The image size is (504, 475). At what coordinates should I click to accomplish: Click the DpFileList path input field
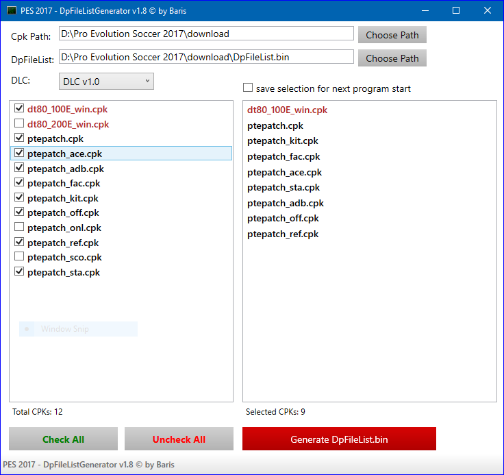coord(206,57)
